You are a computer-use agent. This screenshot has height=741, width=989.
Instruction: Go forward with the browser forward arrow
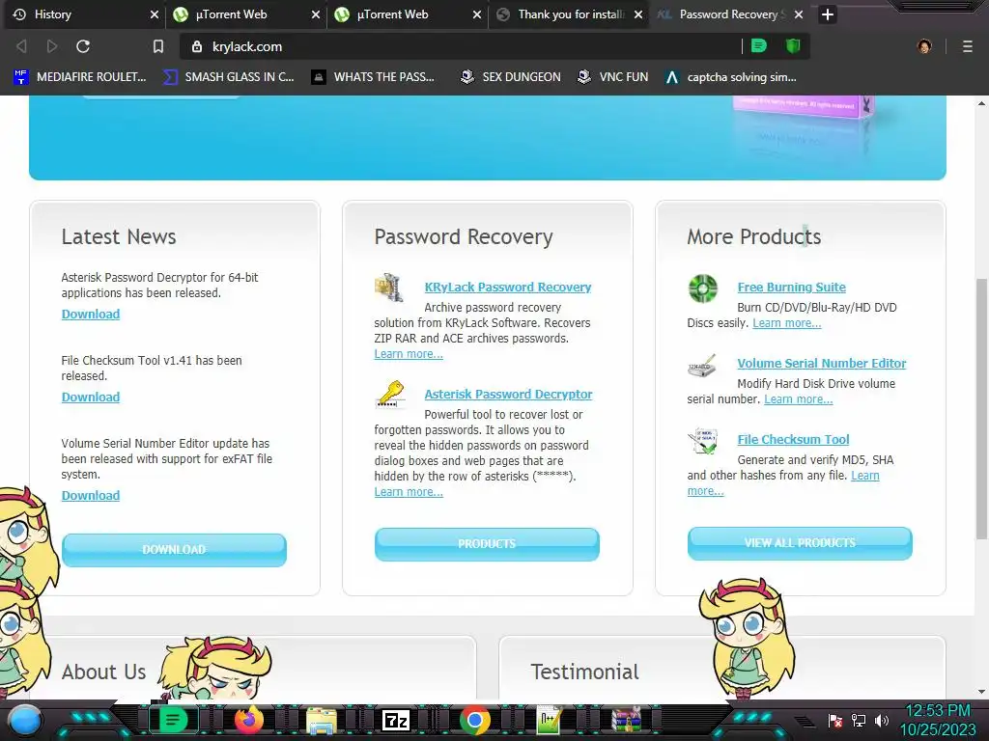(x=52, y=46)
